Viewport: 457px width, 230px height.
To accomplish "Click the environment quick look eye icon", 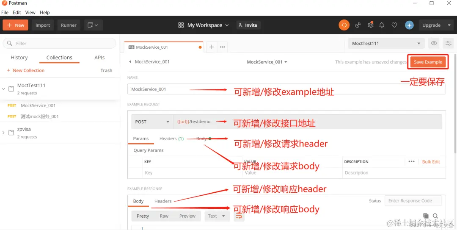I will [434, 43].
